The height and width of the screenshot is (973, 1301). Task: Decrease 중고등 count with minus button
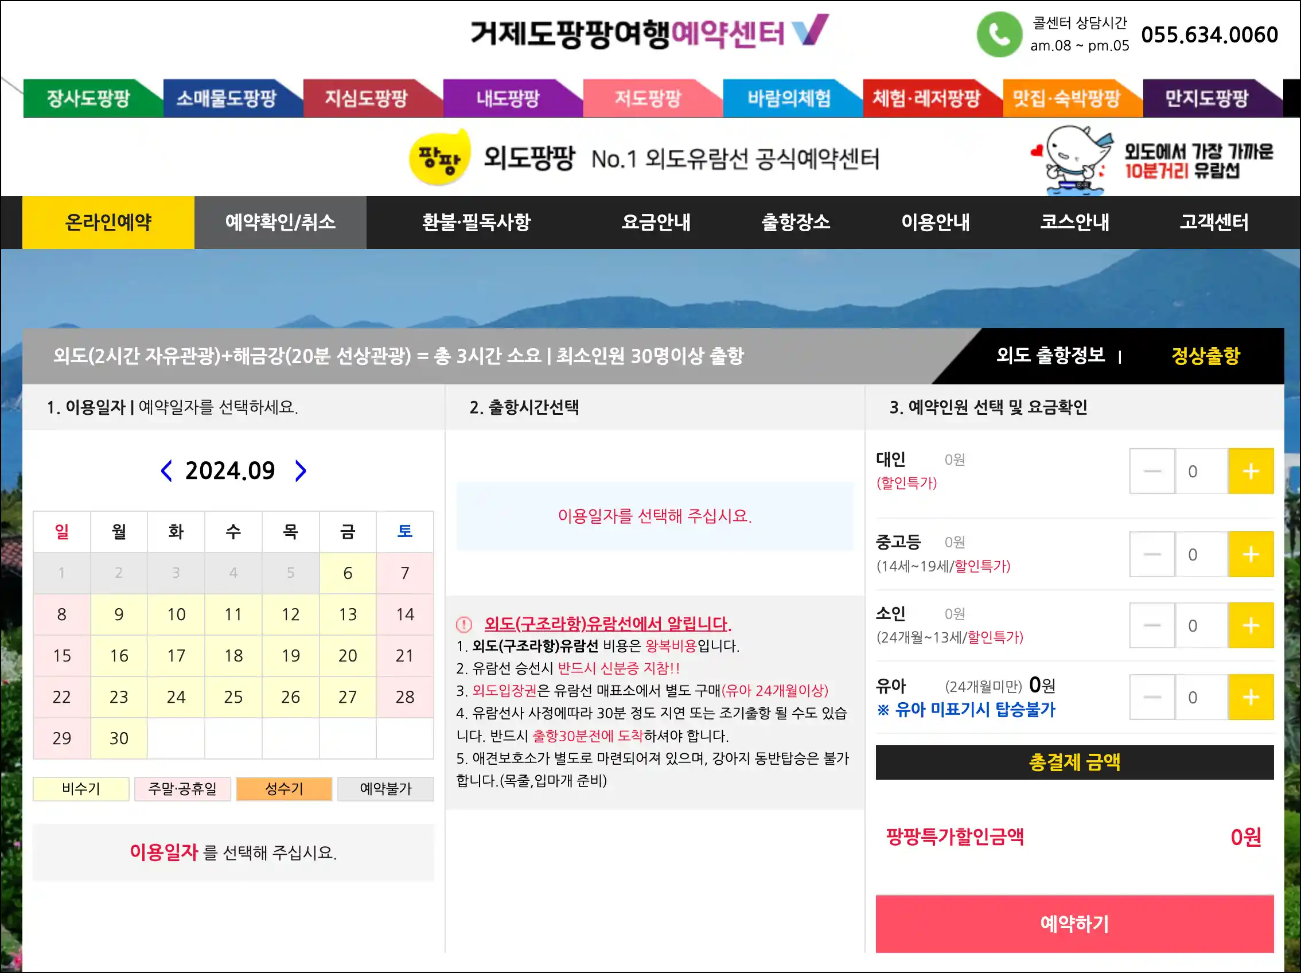coord(1152,554)
